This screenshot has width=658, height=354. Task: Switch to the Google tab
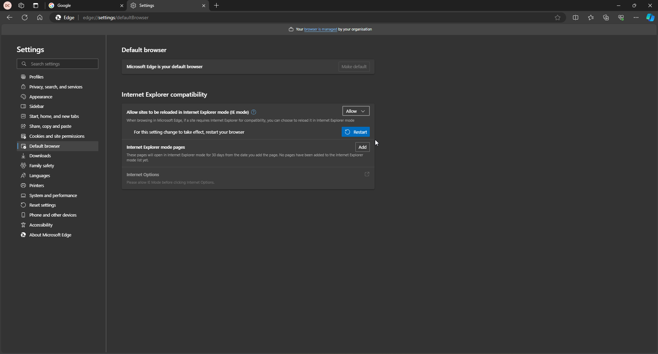pyautogui.click(x=86, y=5)
